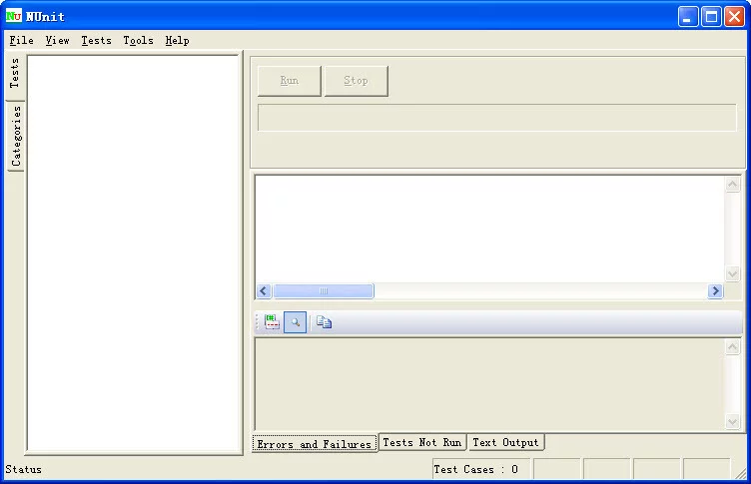Click the empty test tree panel
Screen dimensions: 751x484
click(x=134, y=253)
